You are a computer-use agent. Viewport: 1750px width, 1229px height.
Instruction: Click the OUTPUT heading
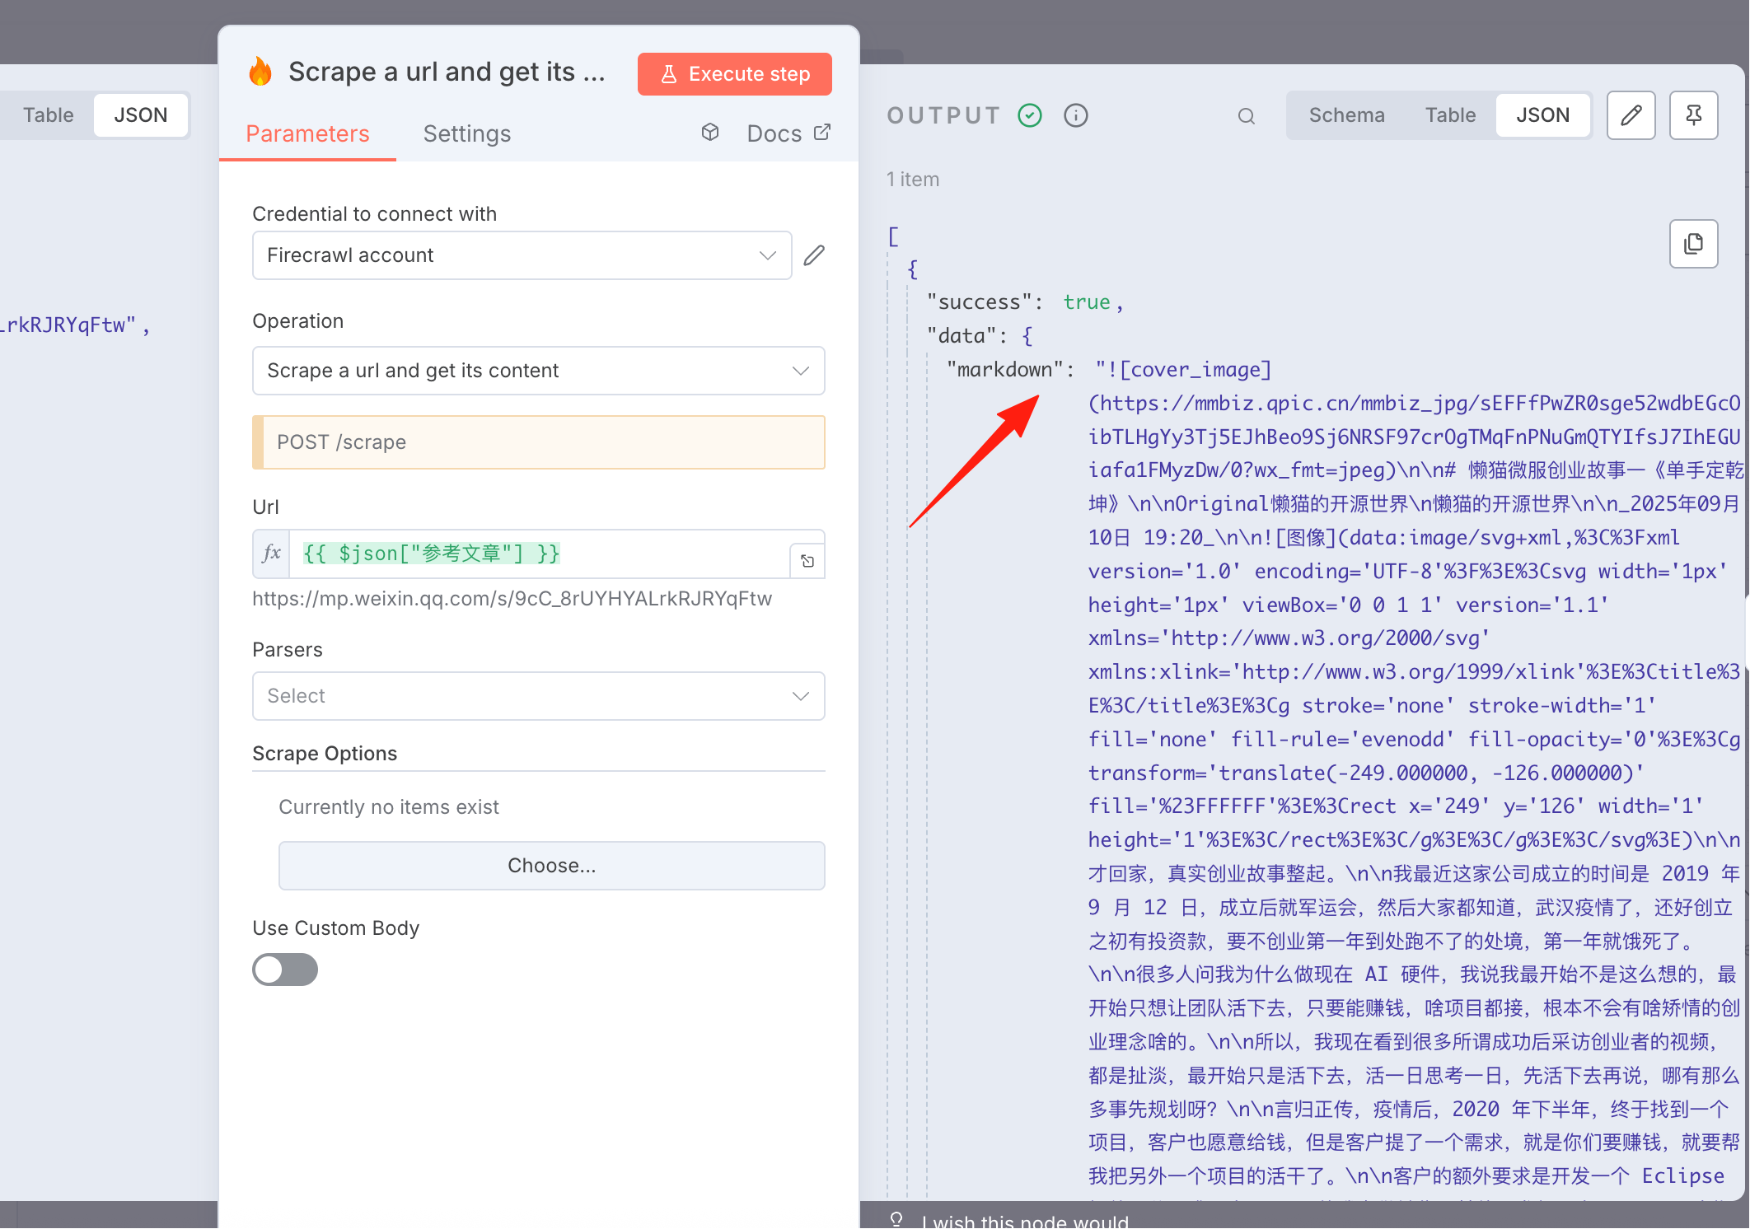(944, 115)
